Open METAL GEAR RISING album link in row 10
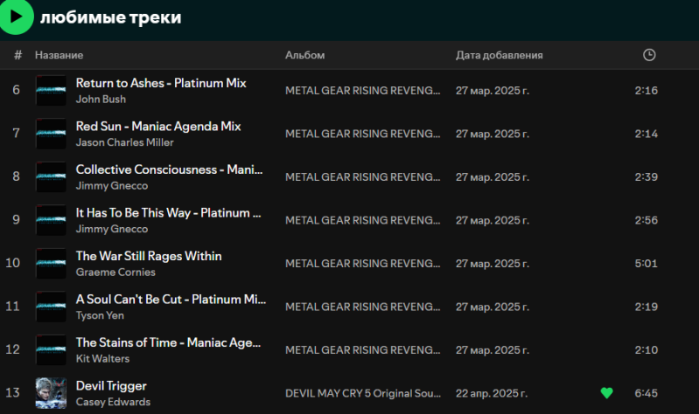The height and width of the screenshot is (414, 699). (363, 263)
